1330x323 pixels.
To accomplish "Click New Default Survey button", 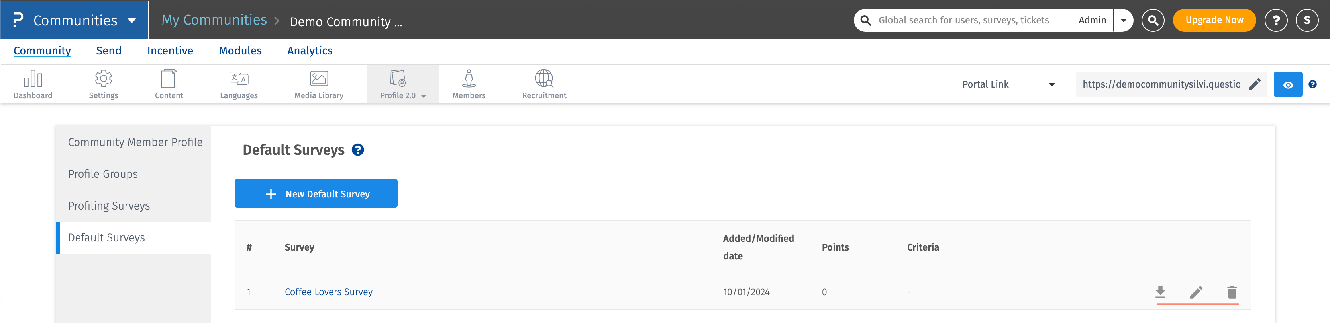I will (316, 194).
